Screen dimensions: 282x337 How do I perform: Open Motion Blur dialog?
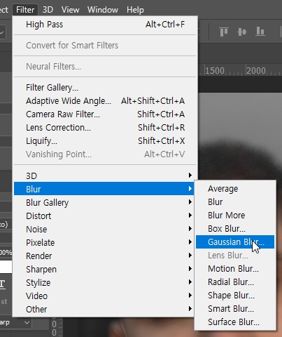[235, 269]
